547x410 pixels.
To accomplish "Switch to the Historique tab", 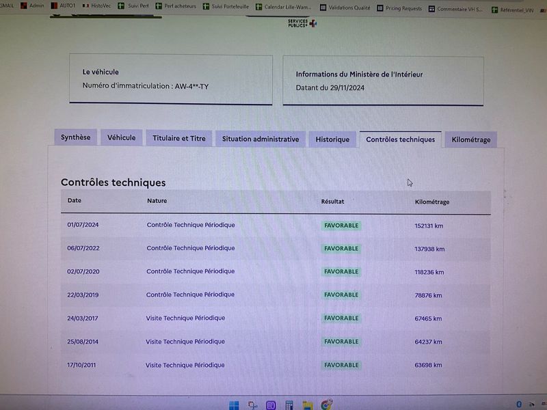I will click(x=332, y=139).
